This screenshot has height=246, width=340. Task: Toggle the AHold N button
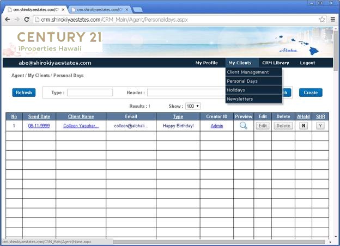303,126
